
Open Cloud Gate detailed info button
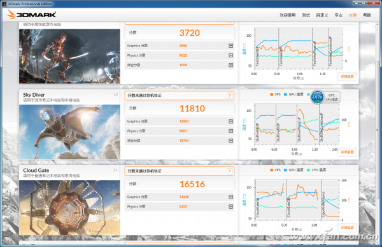(347, 227)
